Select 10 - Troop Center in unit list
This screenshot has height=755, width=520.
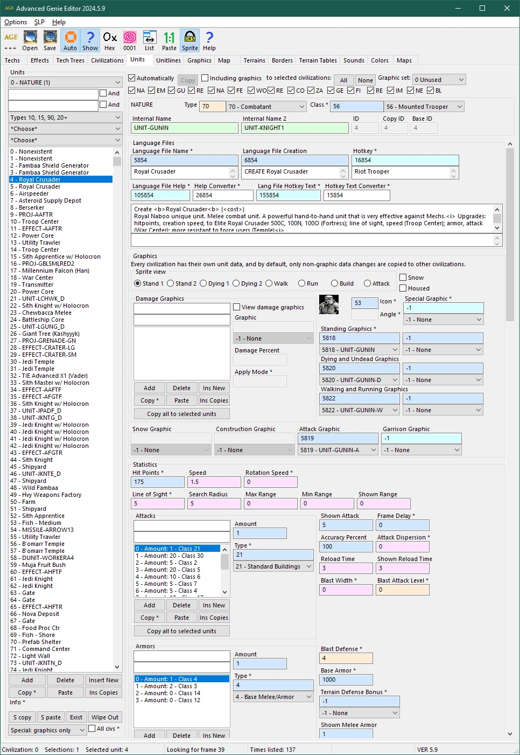click(61, 221)
